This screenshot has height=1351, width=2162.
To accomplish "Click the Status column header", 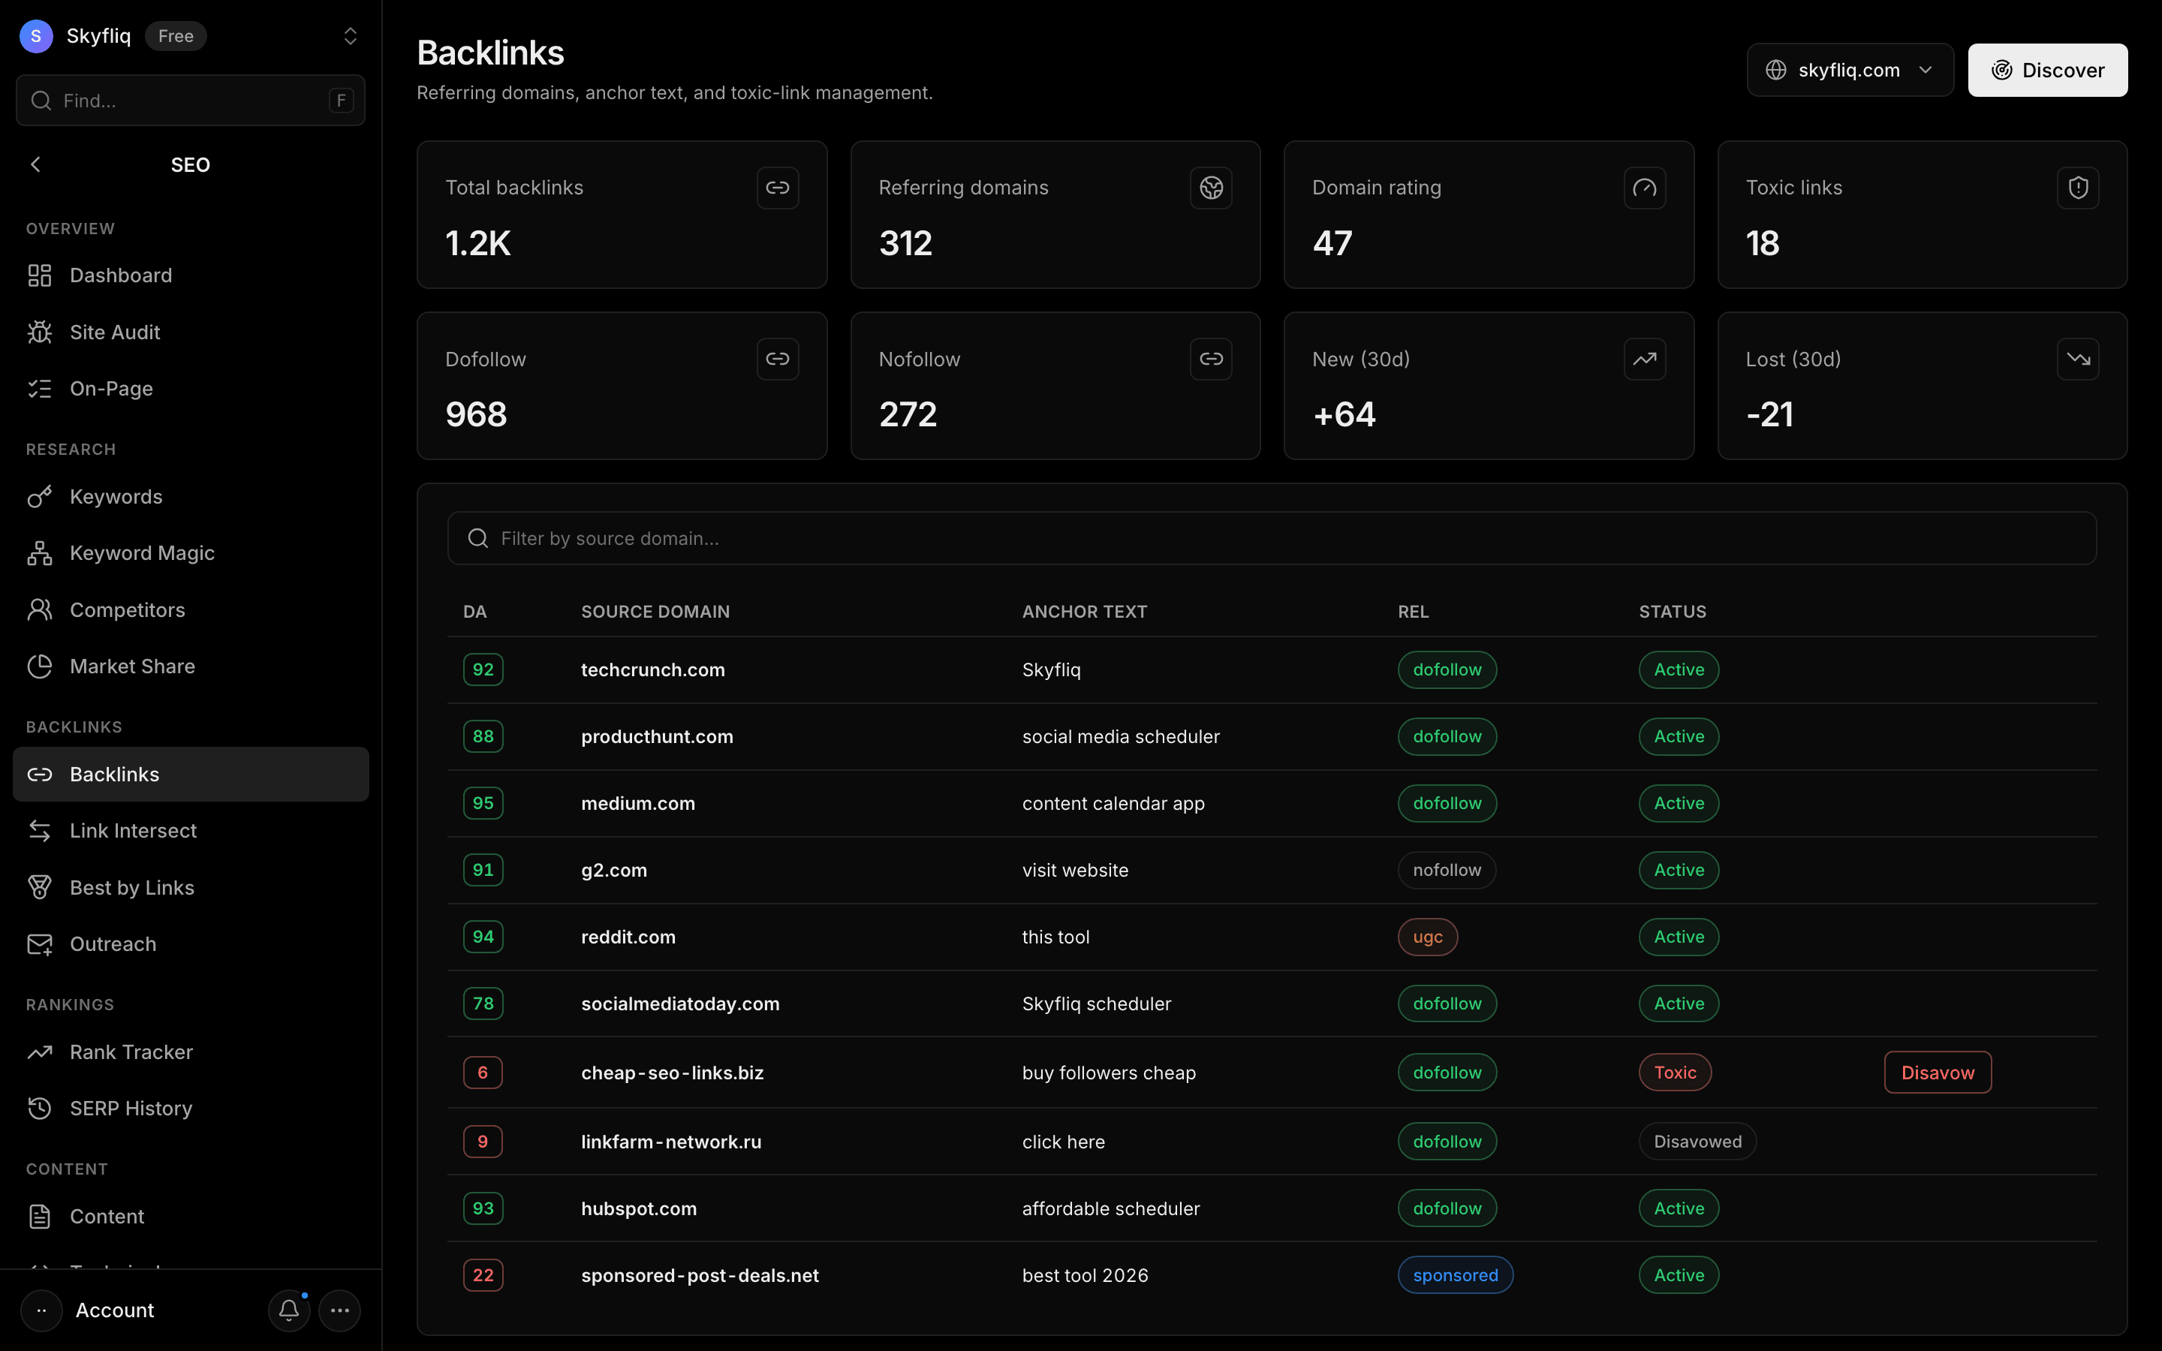I will [x=1673, y=612].
